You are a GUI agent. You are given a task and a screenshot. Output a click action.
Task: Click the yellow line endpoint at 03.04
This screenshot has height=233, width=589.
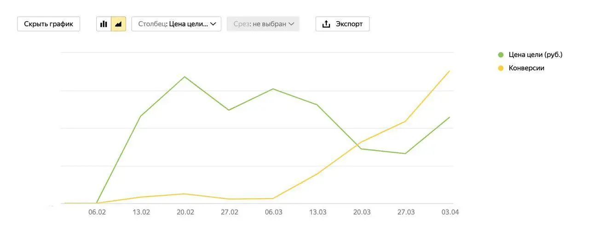449,71
